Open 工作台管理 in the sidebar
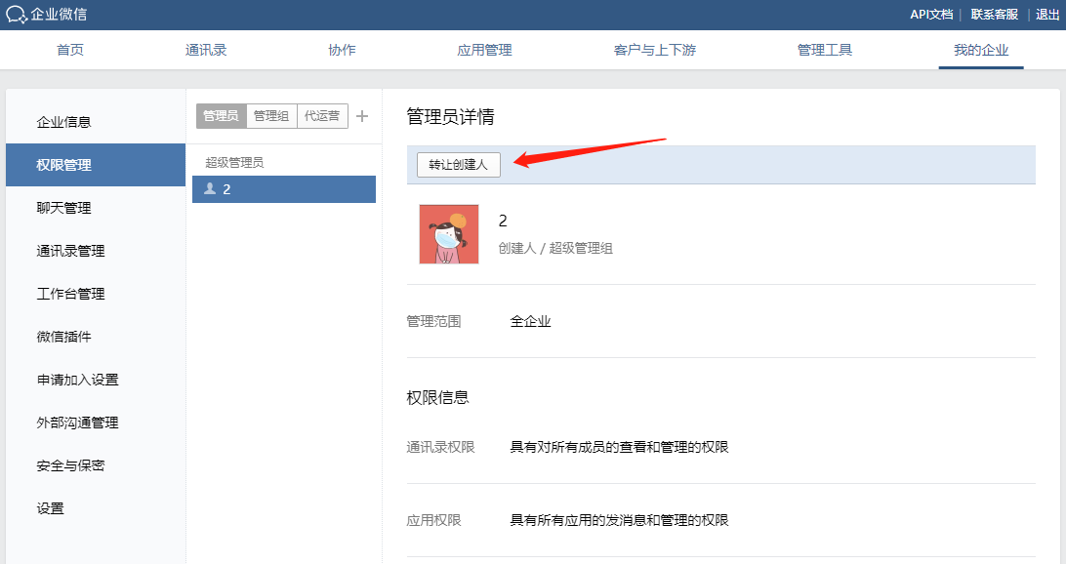 click(x=70, y=294)
